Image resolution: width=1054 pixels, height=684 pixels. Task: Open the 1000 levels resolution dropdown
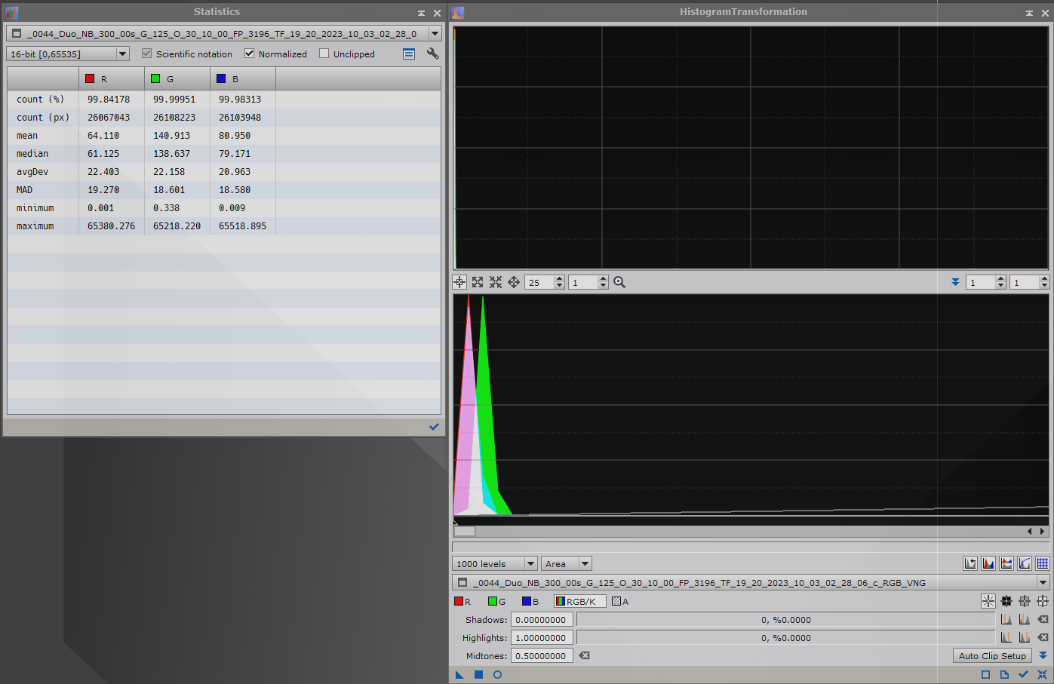coord(494,563)
